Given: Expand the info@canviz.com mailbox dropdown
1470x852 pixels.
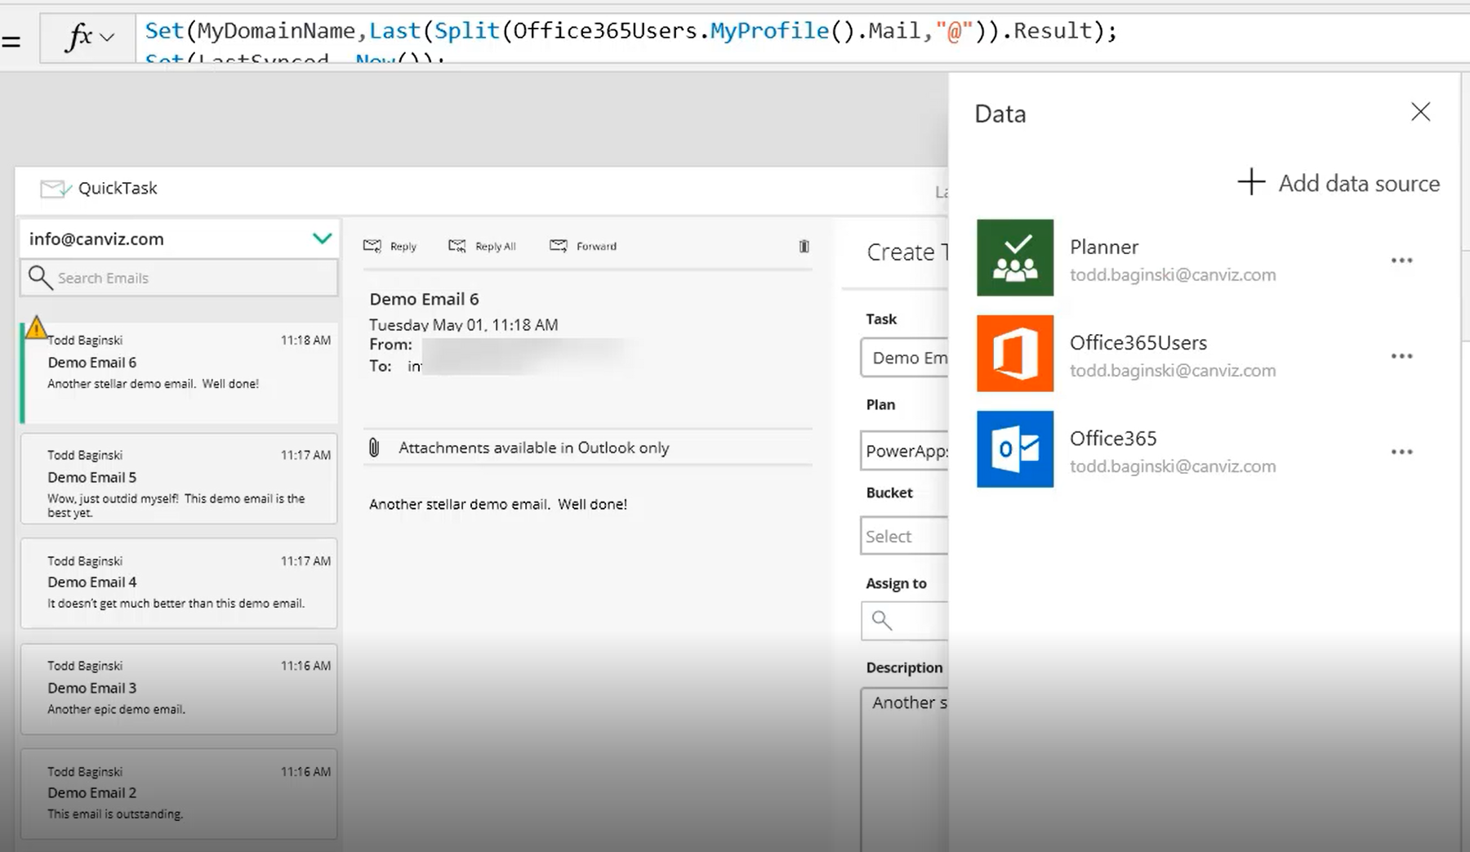Looking at the screenshot, I should [322, 239].
